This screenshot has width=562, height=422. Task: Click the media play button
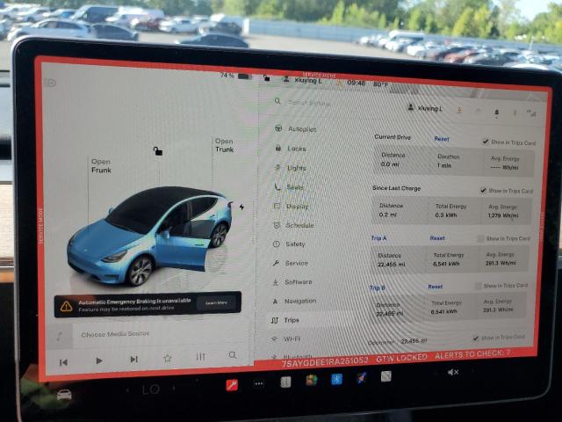tap(99, 360)
